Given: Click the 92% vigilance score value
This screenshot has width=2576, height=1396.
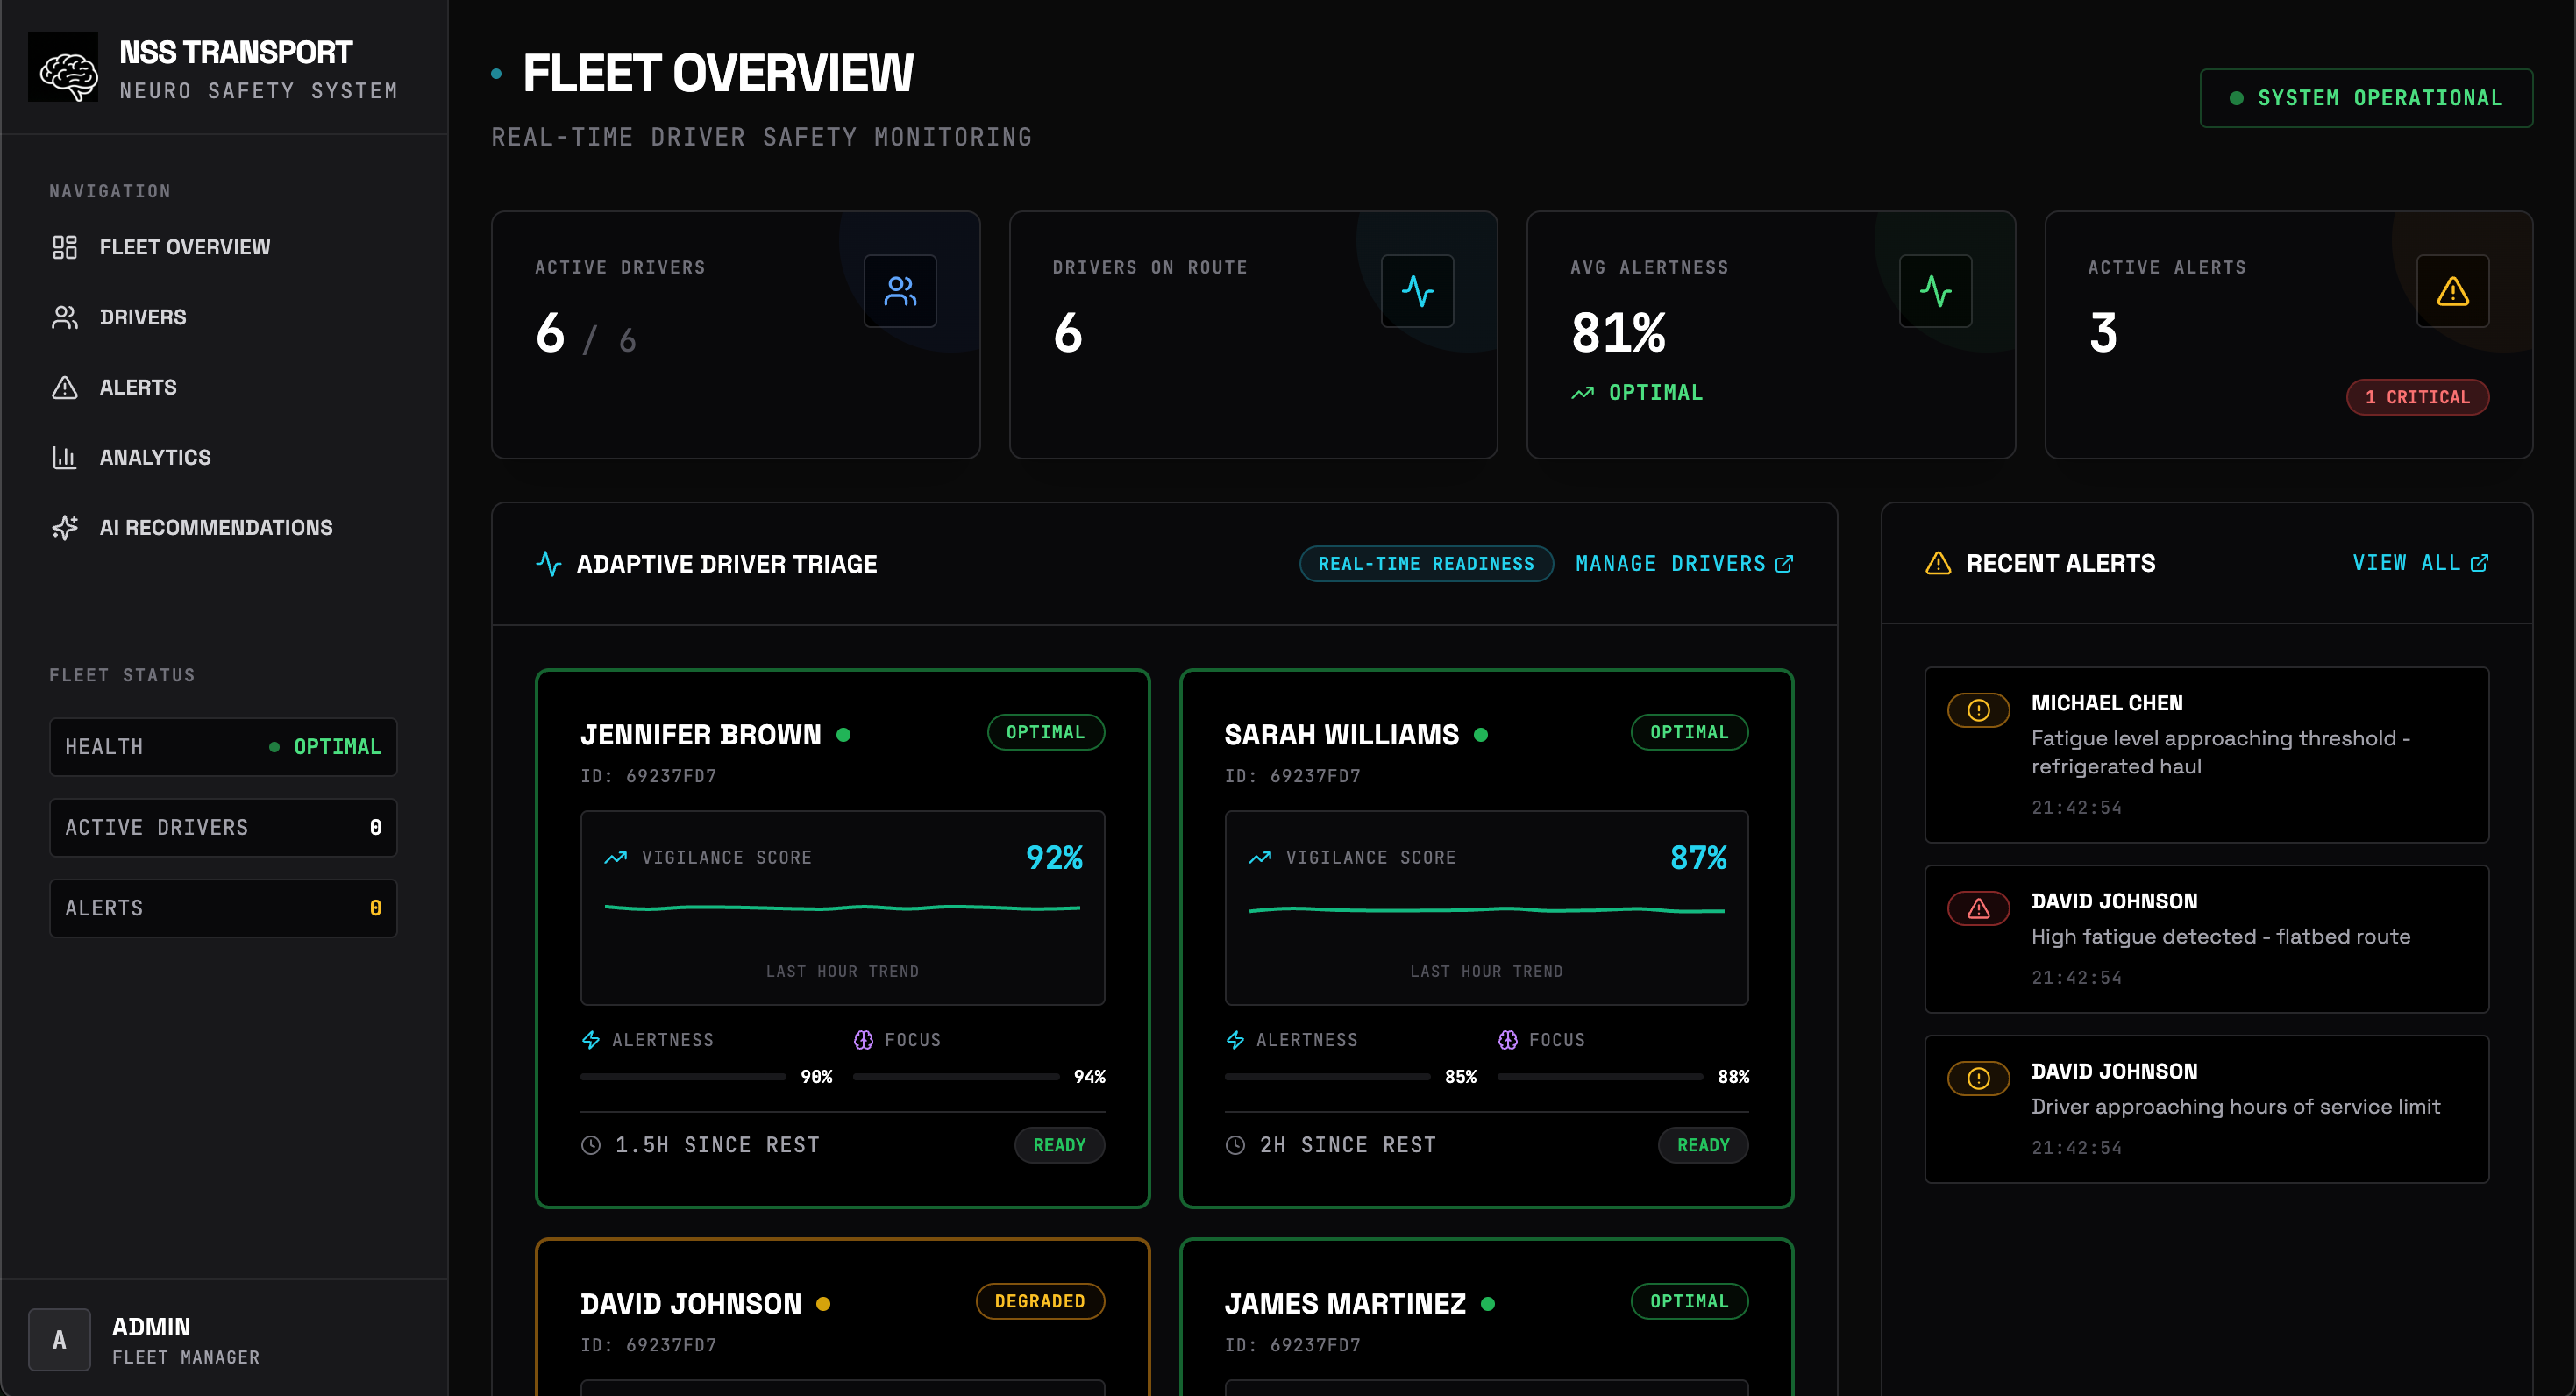Looking at the screenshot, I should pos(1054,857).
